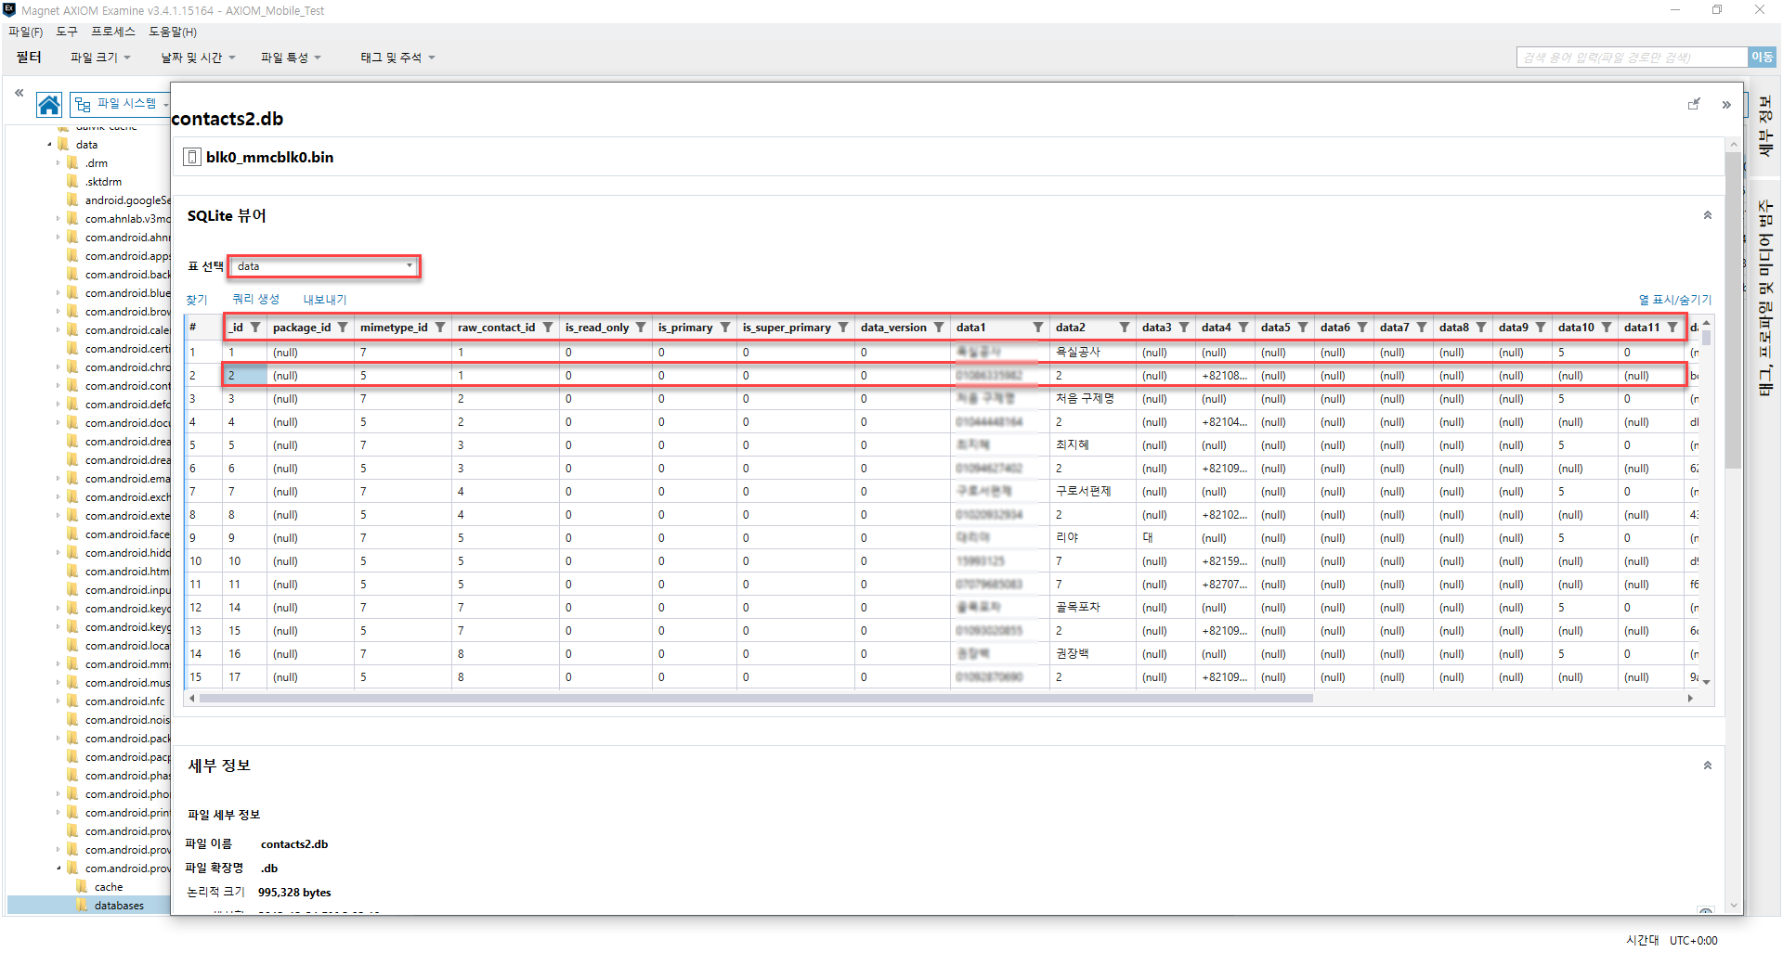This screenshot has width=1783, height=965.
Task: Collapse the left navigation pane arrows
Action: (19, 93)
